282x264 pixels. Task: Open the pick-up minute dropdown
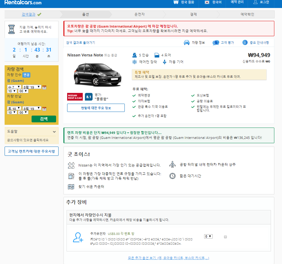[23, 91]
